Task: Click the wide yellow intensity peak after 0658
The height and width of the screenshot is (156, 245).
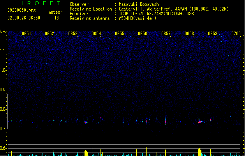Action: [200, 152]
